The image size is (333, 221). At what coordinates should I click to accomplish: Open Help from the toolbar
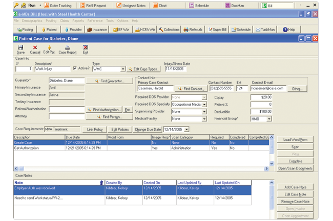tap(289, 30)
